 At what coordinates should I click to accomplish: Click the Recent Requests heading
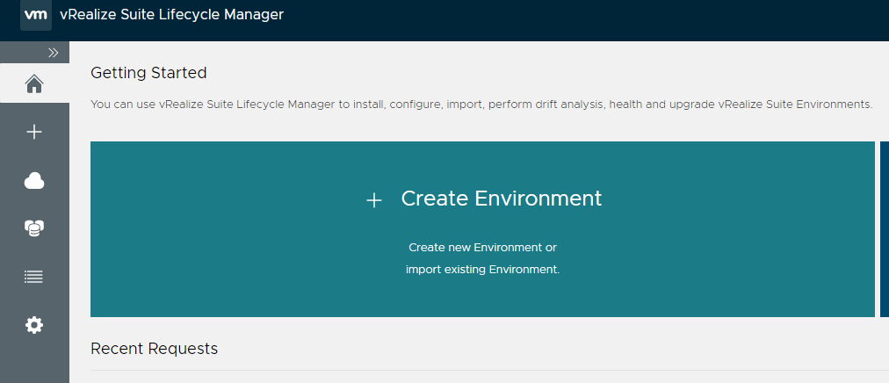tap(154, 349)
